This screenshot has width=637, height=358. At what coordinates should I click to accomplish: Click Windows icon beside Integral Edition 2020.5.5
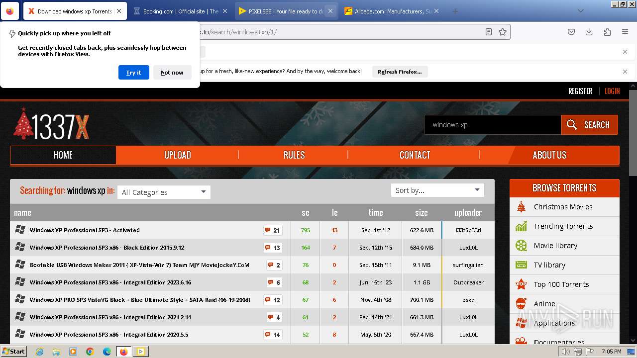20,334
